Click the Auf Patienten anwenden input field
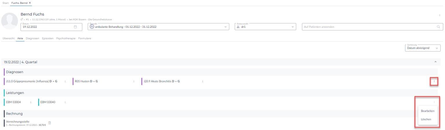This screenshot has width=445, height=130. pos(368,27)
